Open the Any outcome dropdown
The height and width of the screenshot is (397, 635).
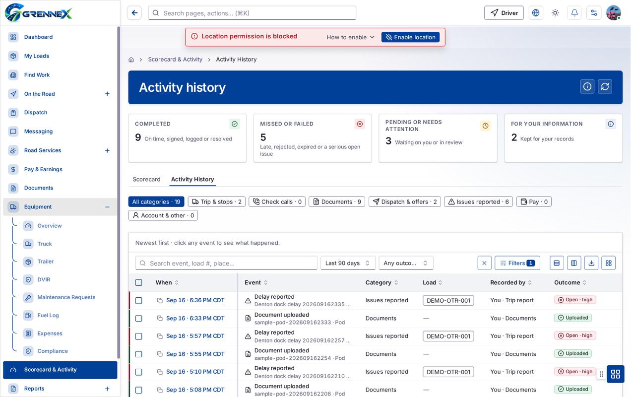[x=406, y=263]
